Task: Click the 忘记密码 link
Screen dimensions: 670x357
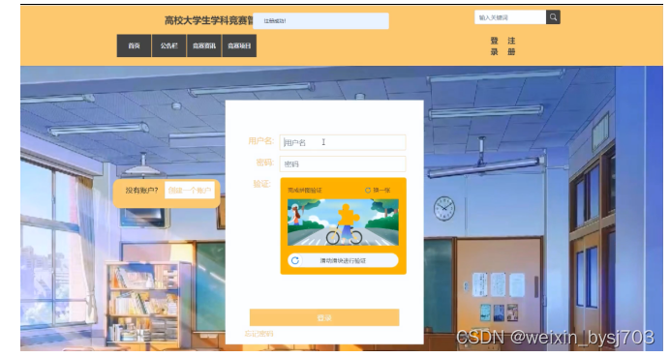Action: click(x=259, y=334)
